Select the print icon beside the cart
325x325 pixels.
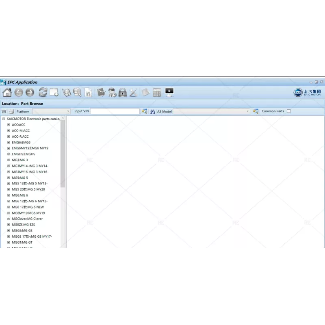pyautogui.click(x=12, y=111)
